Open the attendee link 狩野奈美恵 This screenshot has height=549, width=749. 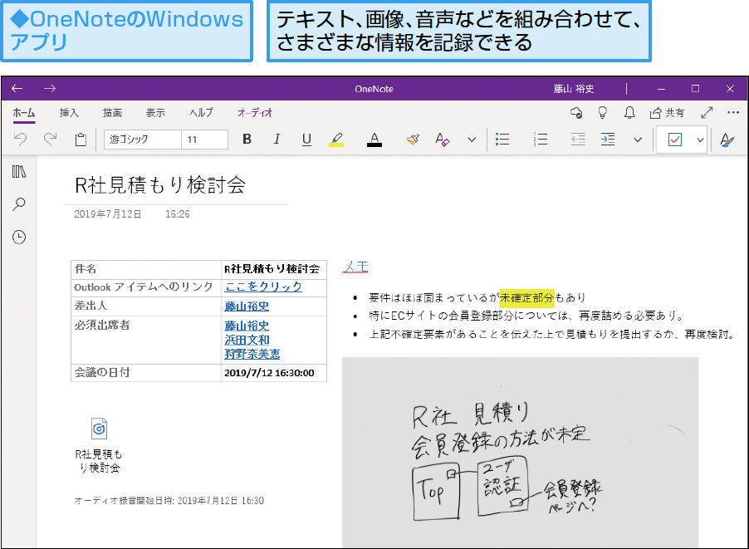[x=252, y=354]
